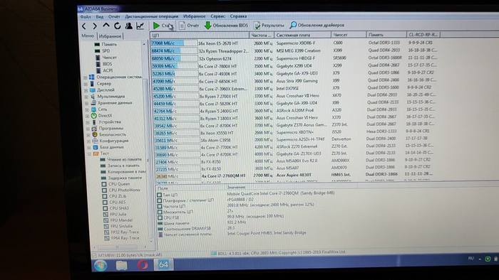The height and width of the screenshot is (280, 499).
Task: Open the Вид menu
Action: (100, 17)
